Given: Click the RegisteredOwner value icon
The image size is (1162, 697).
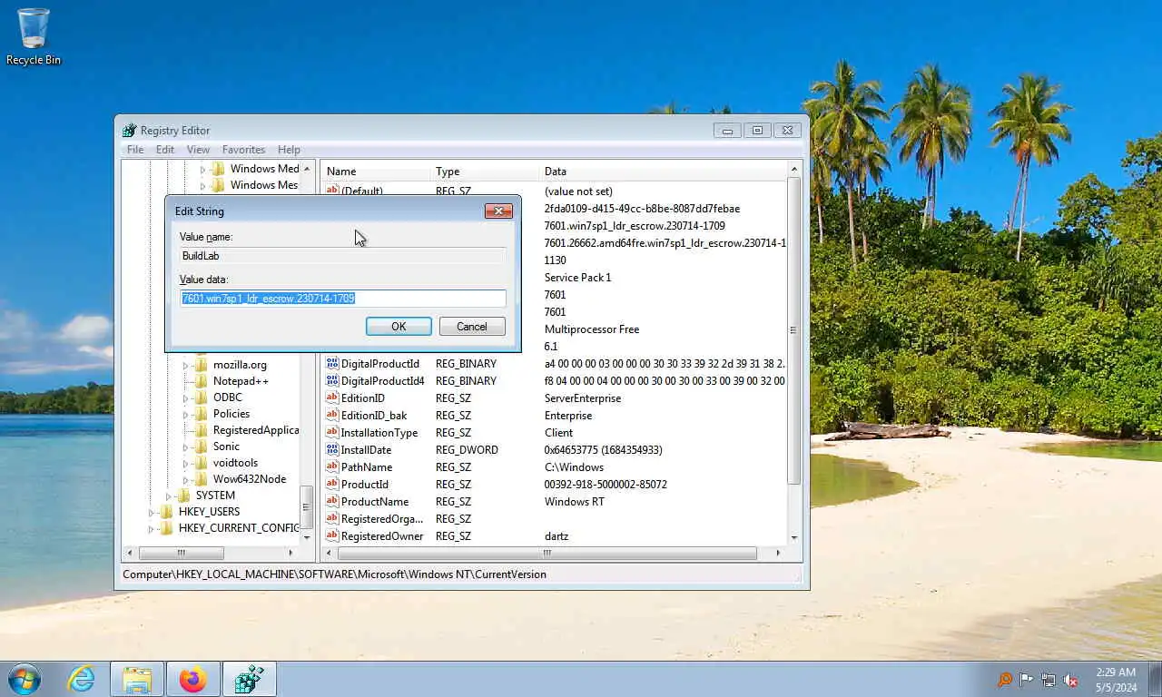Looking at the screenshot, I should [332, 535].
